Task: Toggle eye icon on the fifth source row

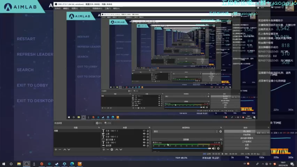Action: (x=144, y=143)
